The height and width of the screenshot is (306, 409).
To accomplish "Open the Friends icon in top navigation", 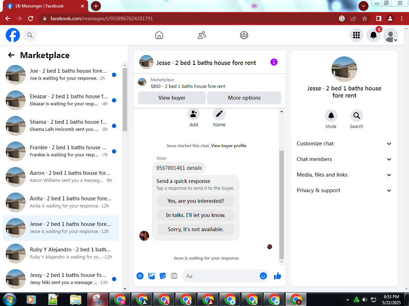I will (201, 35).
